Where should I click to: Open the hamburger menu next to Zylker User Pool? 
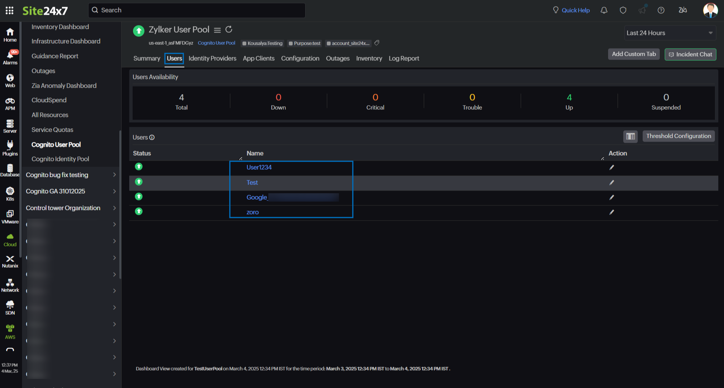[217, 30]
